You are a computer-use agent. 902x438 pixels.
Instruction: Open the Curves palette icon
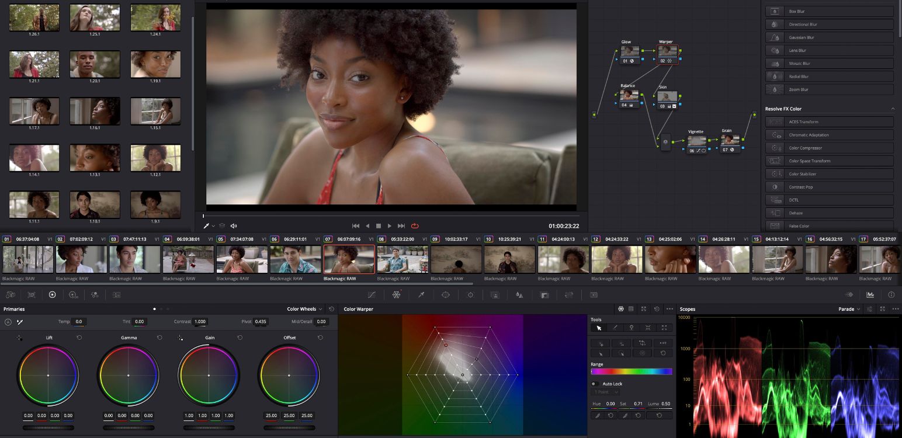point(372,295)
